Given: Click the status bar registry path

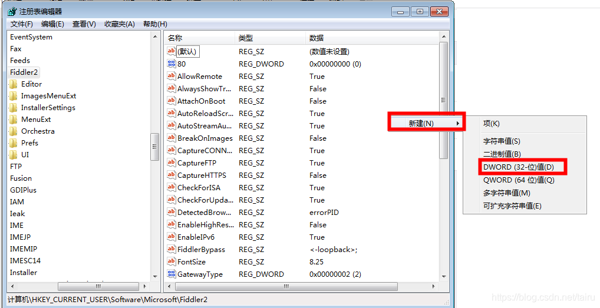Looking at the screenshot, I should pyautogui.click(x=107, y=300).
